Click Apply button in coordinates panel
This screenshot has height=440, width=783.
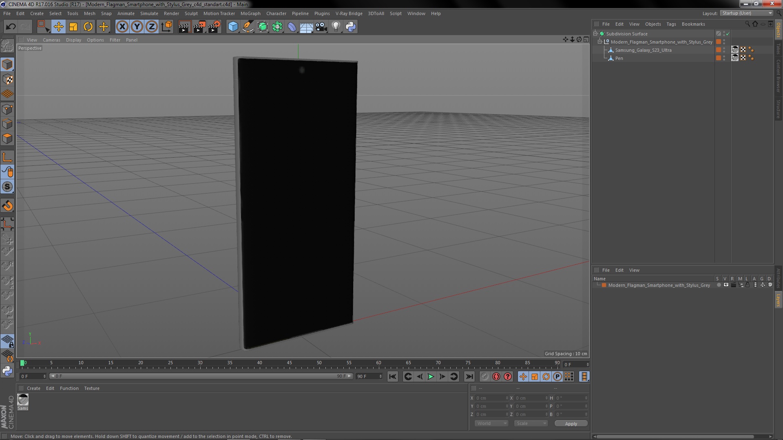(x=571, y=423)
